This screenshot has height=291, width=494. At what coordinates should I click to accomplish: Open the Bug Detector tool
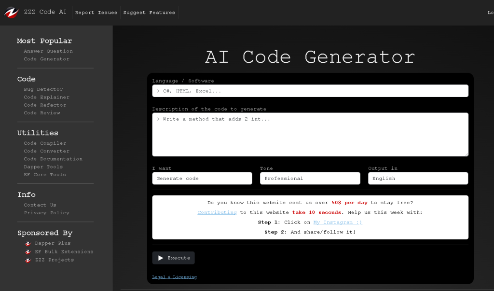42,89
